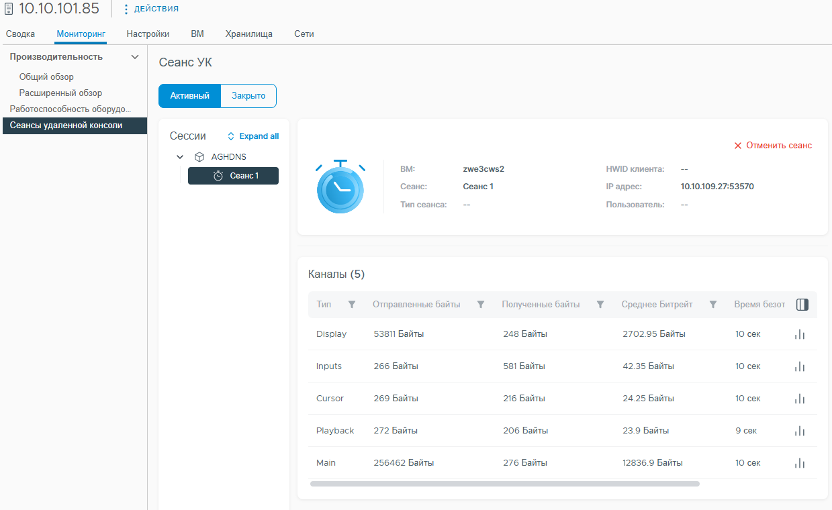Click the channels table horizontal scrollbar
The width and height of the screenshot is (832, 510).
pyautogui.click(x=505, y=483)
